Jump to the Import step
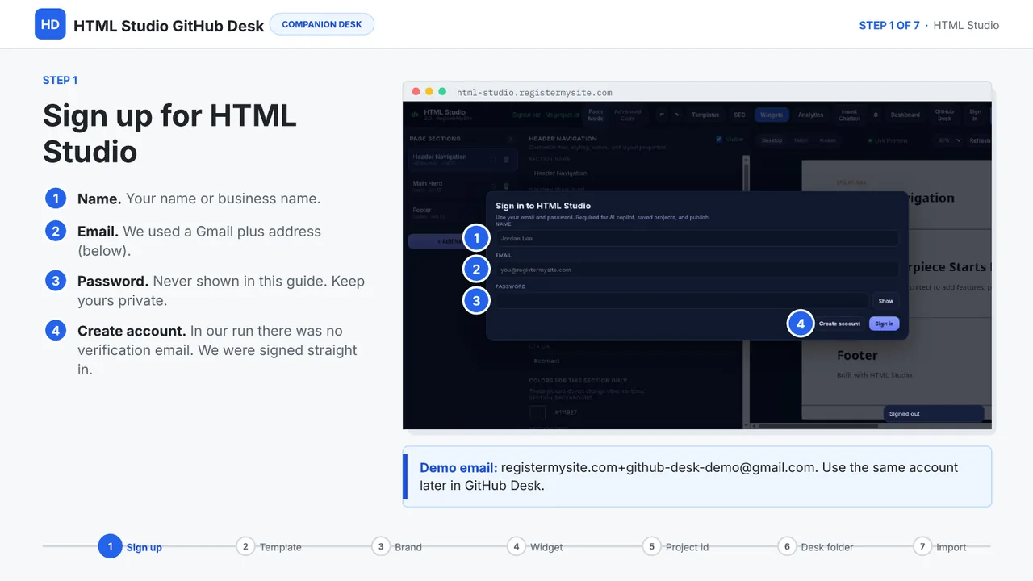This screenshot has width=1033, height=581. click(940, 546)
